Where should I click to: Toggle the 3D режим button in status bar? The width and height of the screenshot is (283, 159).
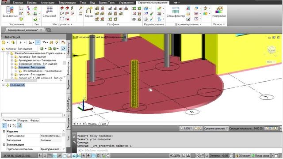pos(243,155)
